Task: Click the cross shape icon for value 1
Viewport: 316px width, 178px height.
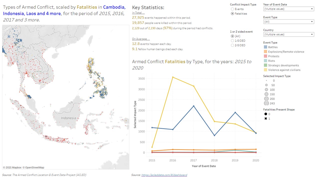Action: (266, 119)
